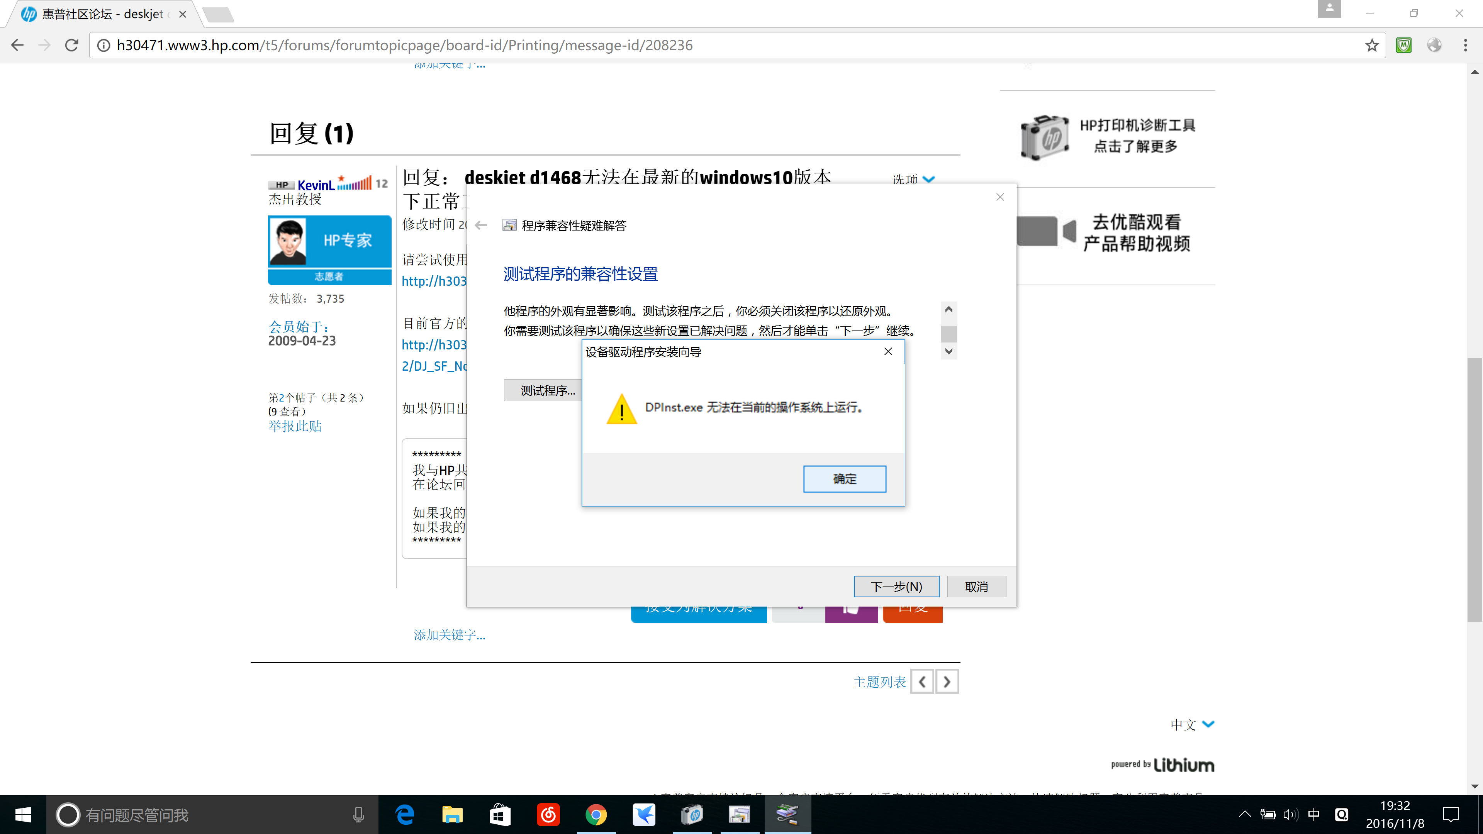Toggle the 中 input method indicator
Image resolution: width=1483 pixels, height=834 pixels.
pos(1314,814)
